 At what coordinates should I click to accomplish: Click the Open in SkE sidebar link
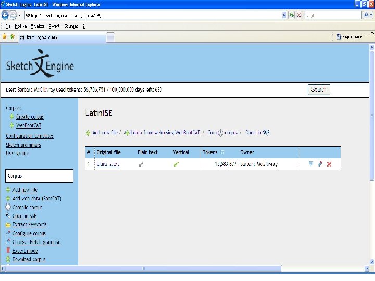pyautogui.click(x=24, y=216)
